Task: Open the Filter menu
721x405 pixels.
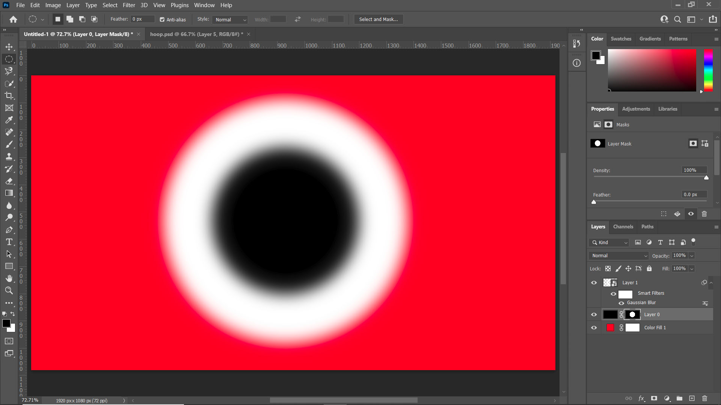Action: coord(129,5)
